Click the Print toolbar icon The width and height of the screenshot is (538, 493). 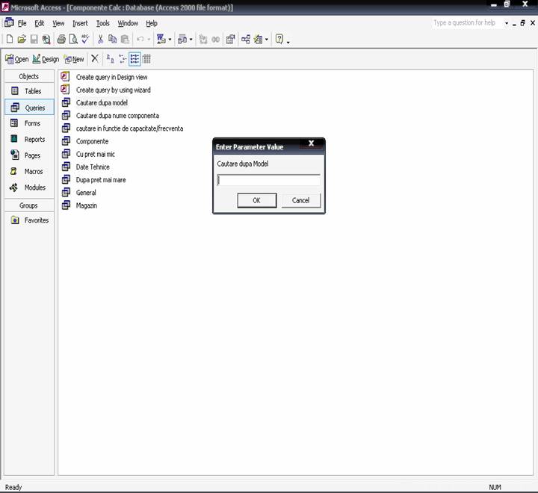pos(61,39)
